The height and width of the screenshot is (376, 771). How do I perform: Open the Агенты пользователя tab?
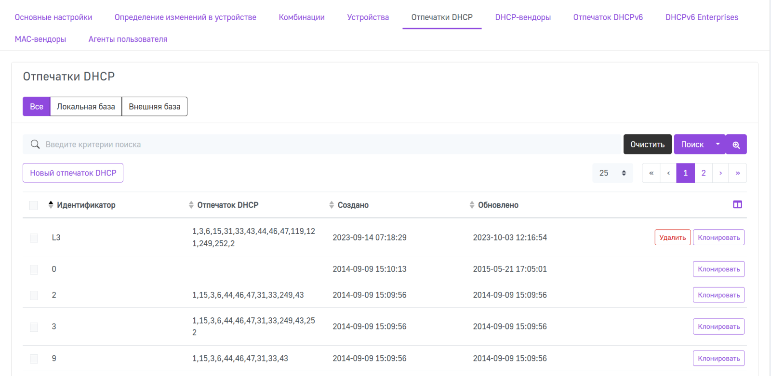coord(128,39)
